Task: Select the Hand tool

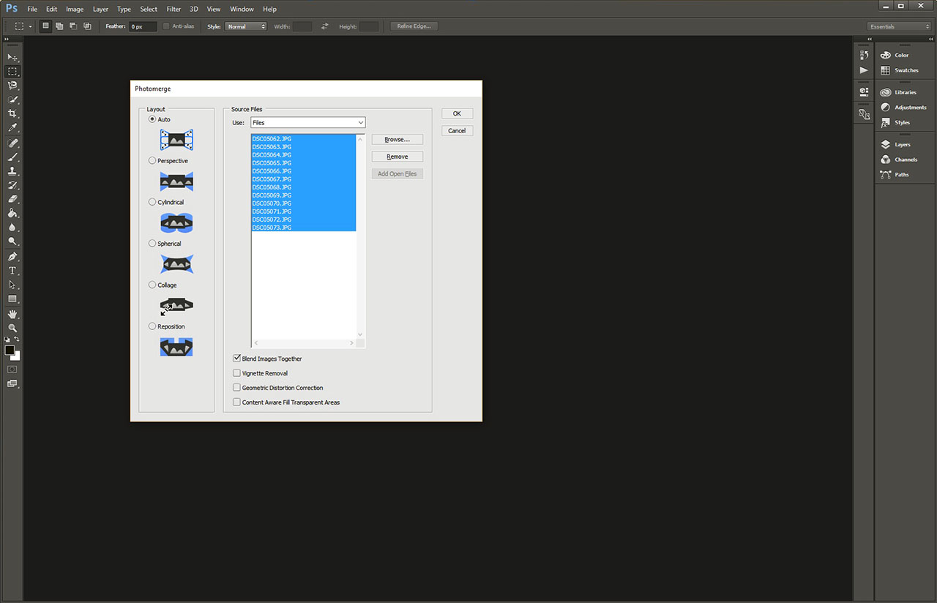Action: [x=12, y=314]
